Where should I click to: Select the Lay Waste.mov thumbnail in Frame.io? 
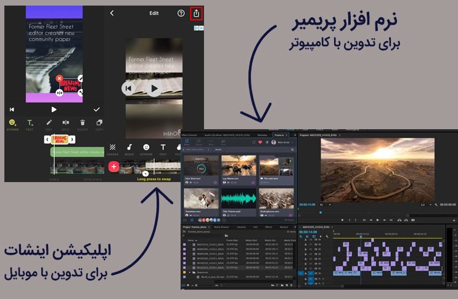(x=239, y=165)
